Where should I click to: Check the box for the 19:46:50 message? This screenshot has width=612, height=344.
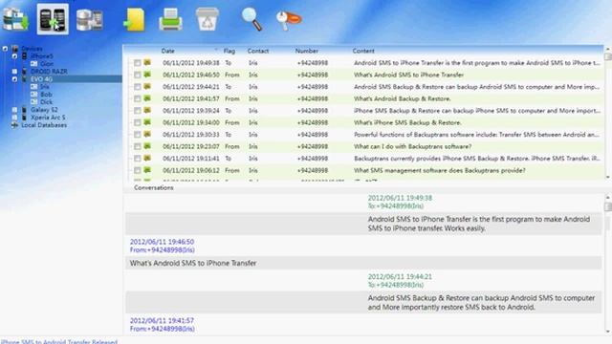[138, 75]
